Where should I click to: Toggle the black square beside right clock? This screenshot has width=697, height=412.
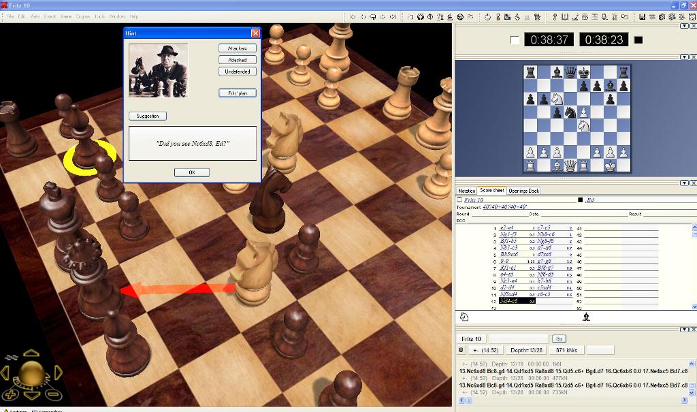pyautogui.click(x=638, y=40)
